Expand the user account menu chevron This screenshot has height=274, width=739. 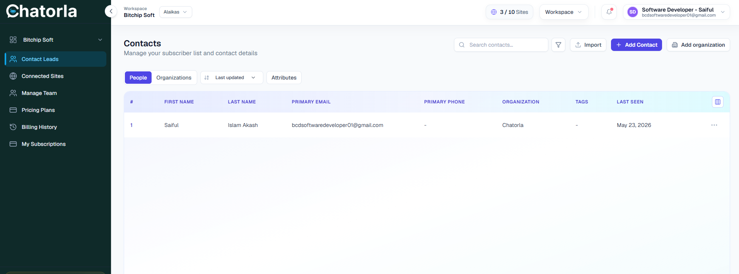tap(723, 12)
